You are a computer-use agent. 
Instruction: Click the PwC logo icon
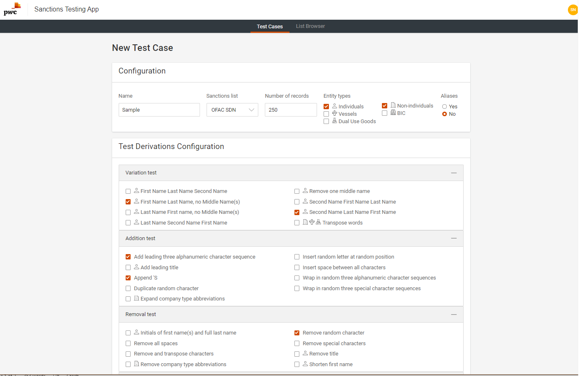pos(11,9)
